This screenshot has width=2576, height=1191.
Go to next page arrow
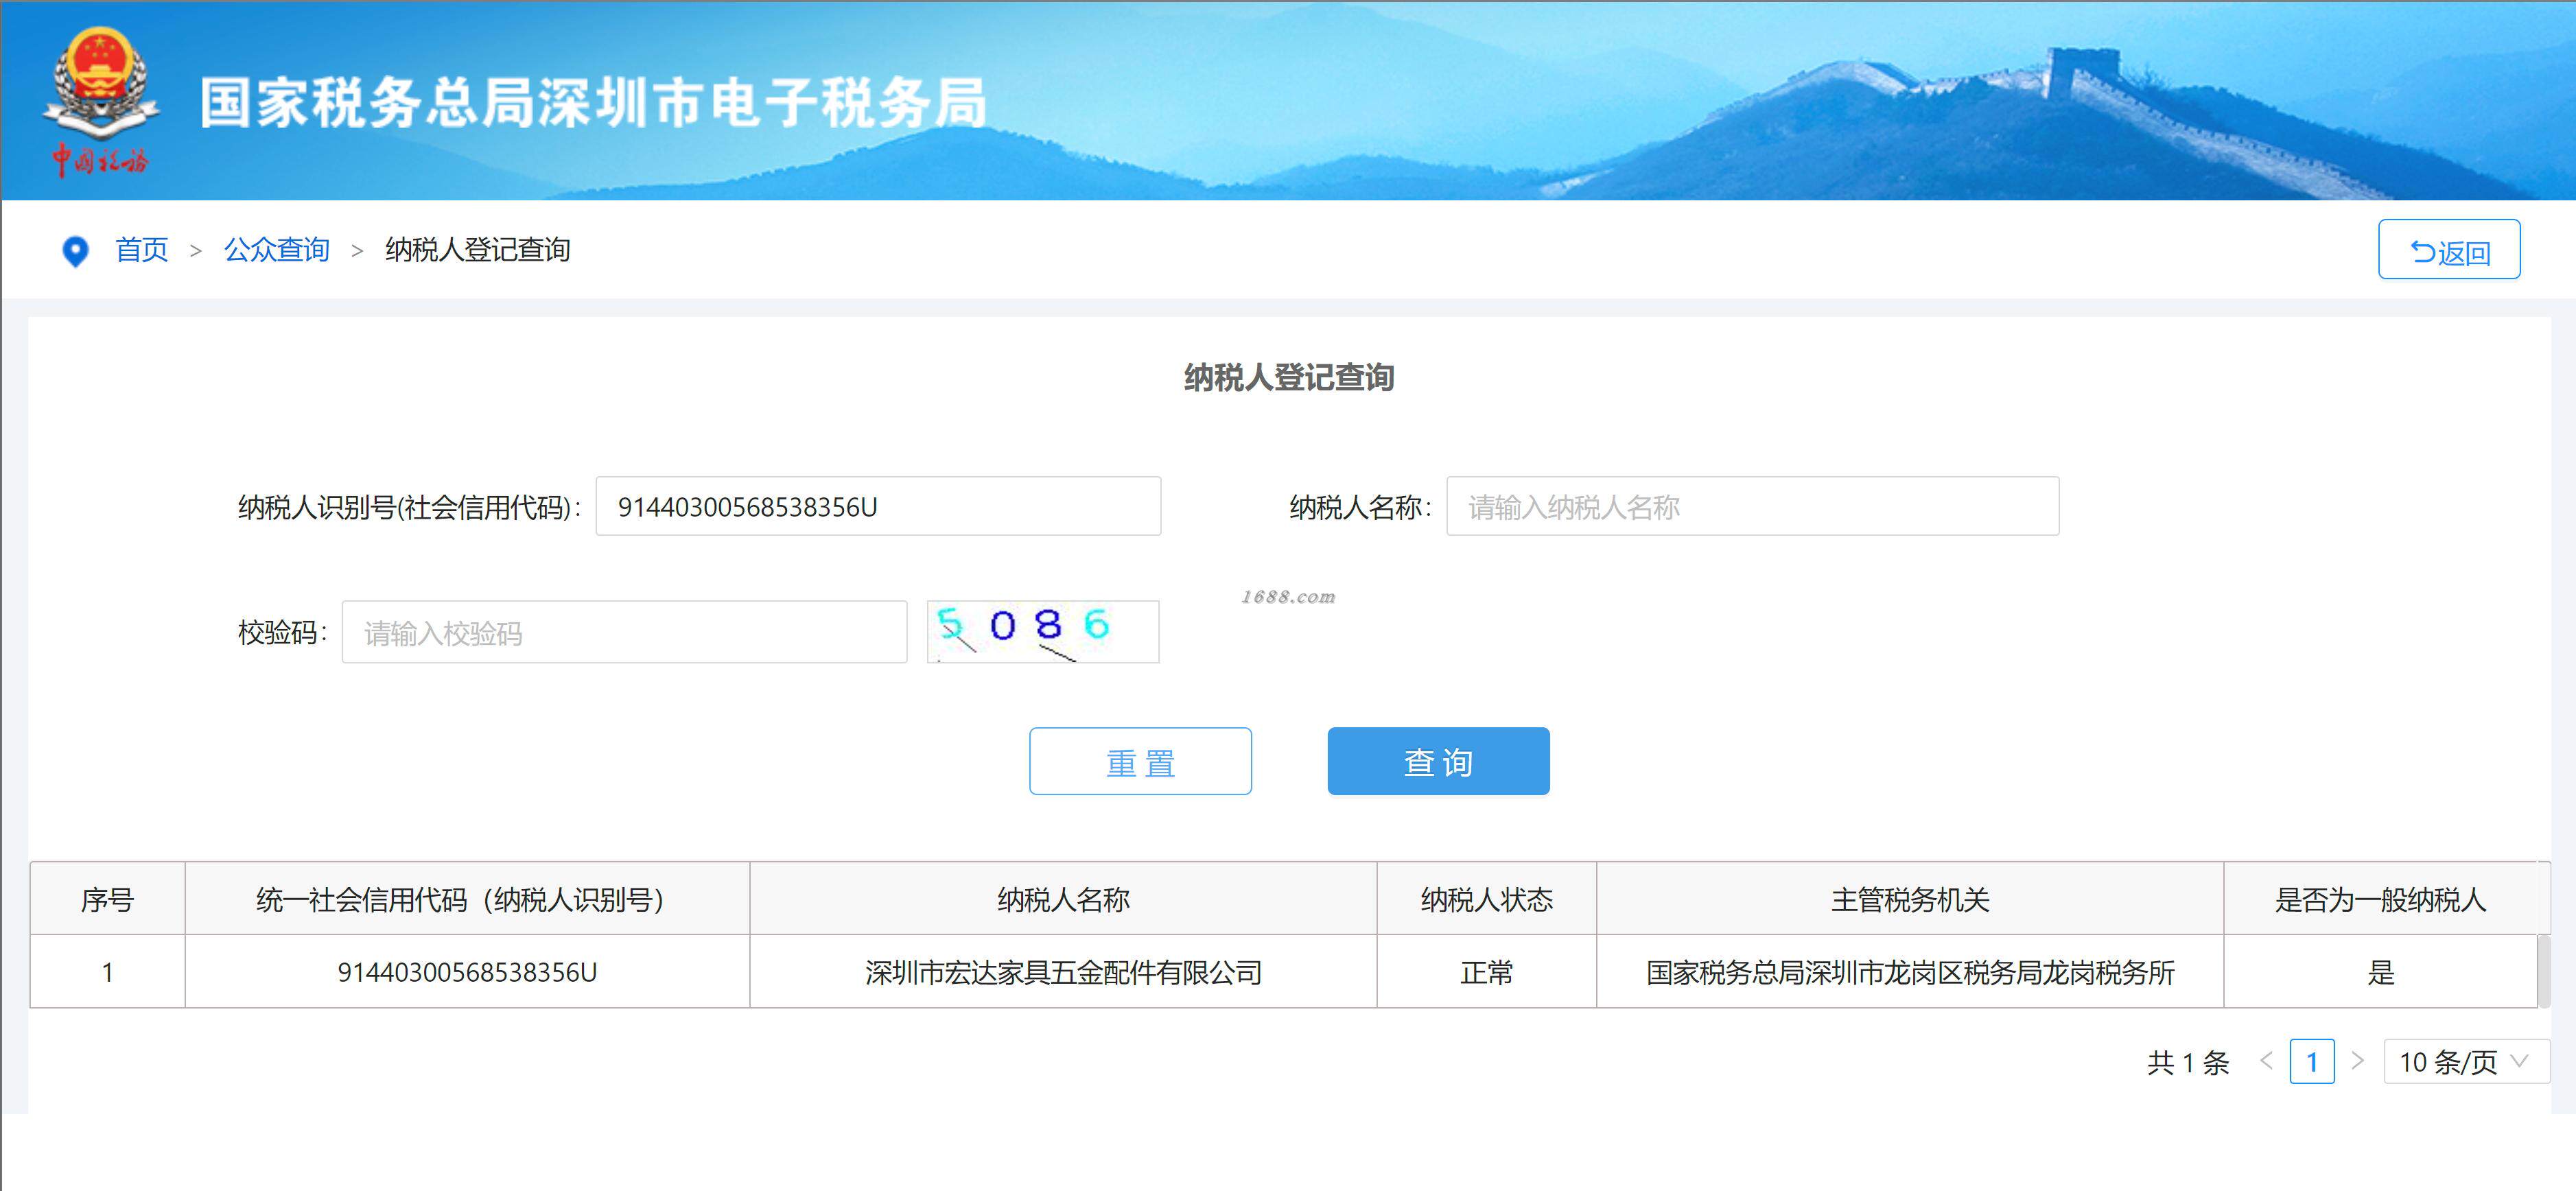(2357, 1061)
